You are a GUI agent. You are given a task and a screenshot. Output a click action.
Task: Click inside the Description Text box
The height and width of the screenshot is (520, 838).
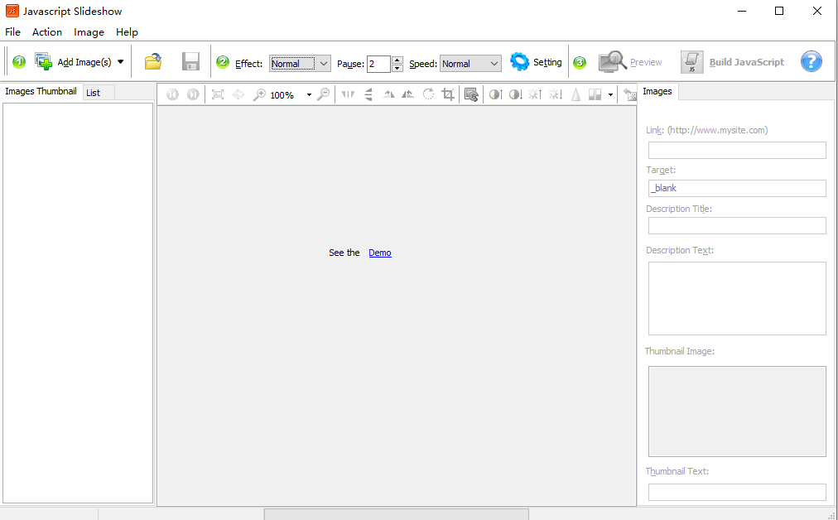pyautogui.click(x=736, y=298)
